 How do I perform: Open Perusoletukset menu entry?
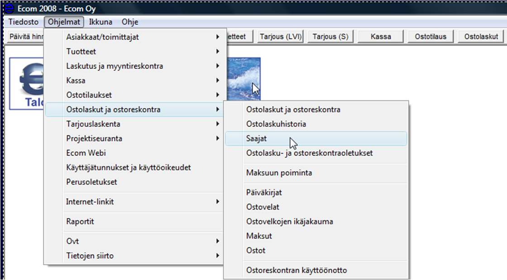point(134,182)
